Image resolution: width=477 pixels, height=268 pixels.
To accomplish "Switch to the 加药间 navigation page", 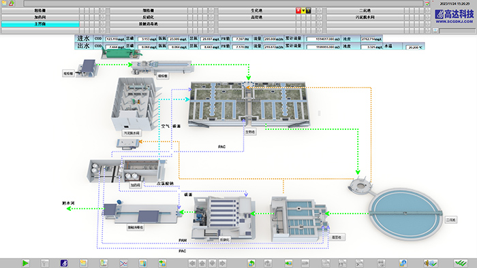I will (x=40, y=17).
